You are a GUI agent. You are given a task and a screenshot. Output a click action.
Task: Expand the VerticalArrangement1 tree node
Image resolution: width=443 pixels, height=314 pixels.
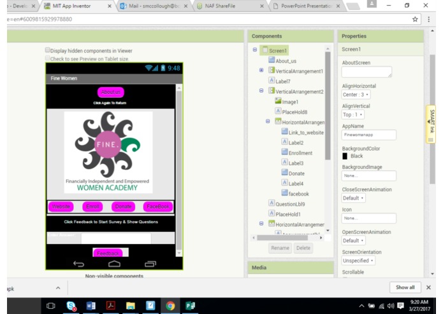point(261,70)
